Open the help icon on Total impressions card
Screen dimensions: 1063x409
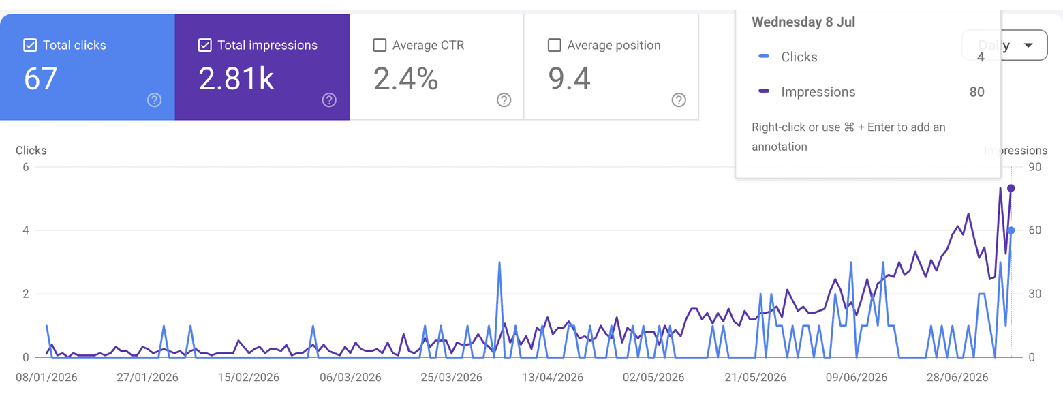pos(329,100)
